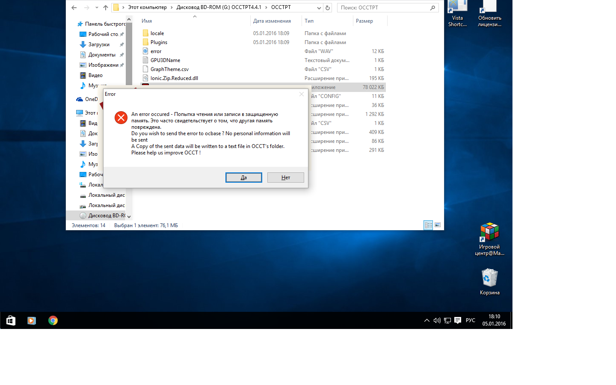This screenshot has height=385, width=616.
Task: Sort by Дата изменения column header
Action: click(x=272, y=21)
